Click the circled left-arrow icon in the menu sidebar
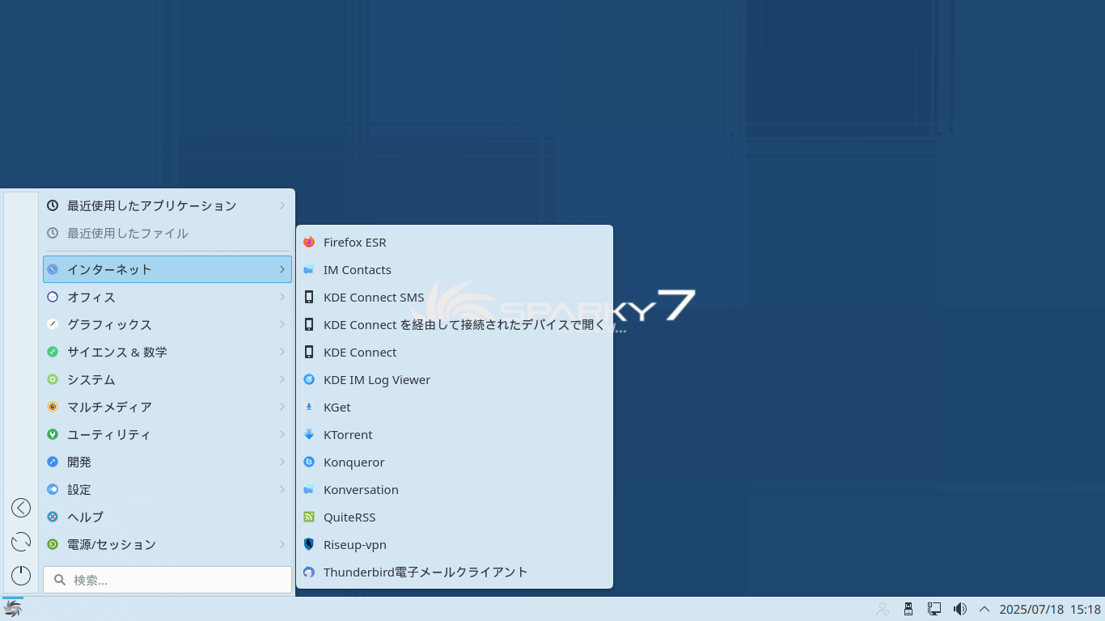 21,508
